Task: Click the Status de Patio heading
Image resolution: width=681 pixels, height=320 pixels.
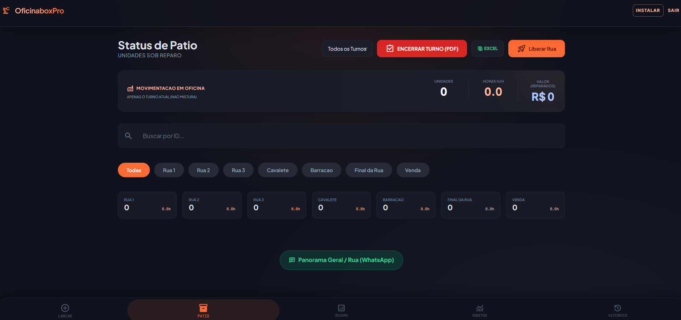Action: (x=157, y=45)
